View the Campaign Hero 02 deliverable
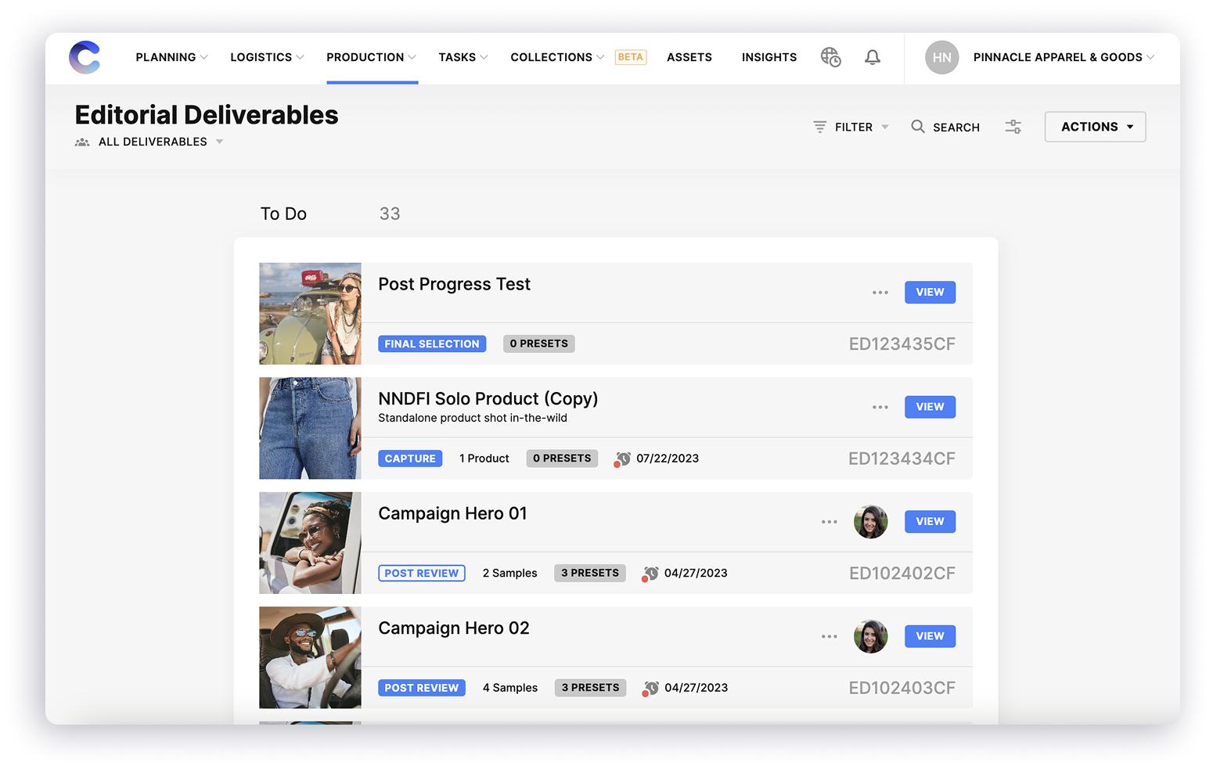 pos(930,636)
